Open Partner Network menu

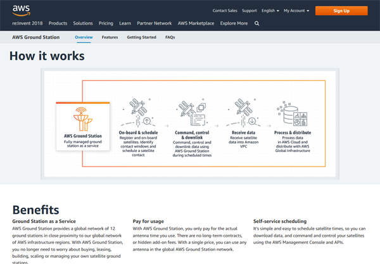click(155, 23)
